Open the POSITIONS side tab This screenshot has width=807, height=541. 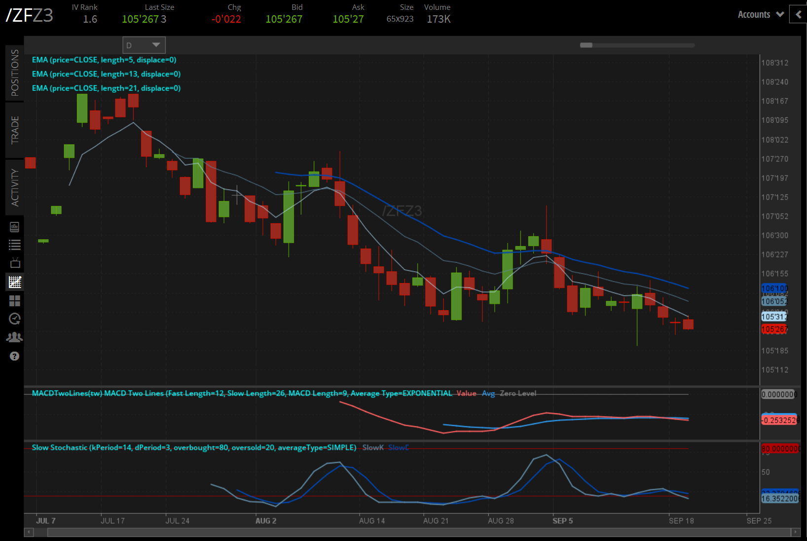pyautogui.click(x=15, y=72)
